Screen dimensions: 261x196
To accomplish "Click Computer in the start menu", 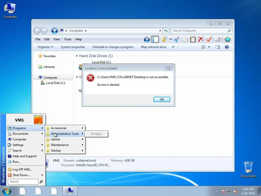I will click(26, 139).
